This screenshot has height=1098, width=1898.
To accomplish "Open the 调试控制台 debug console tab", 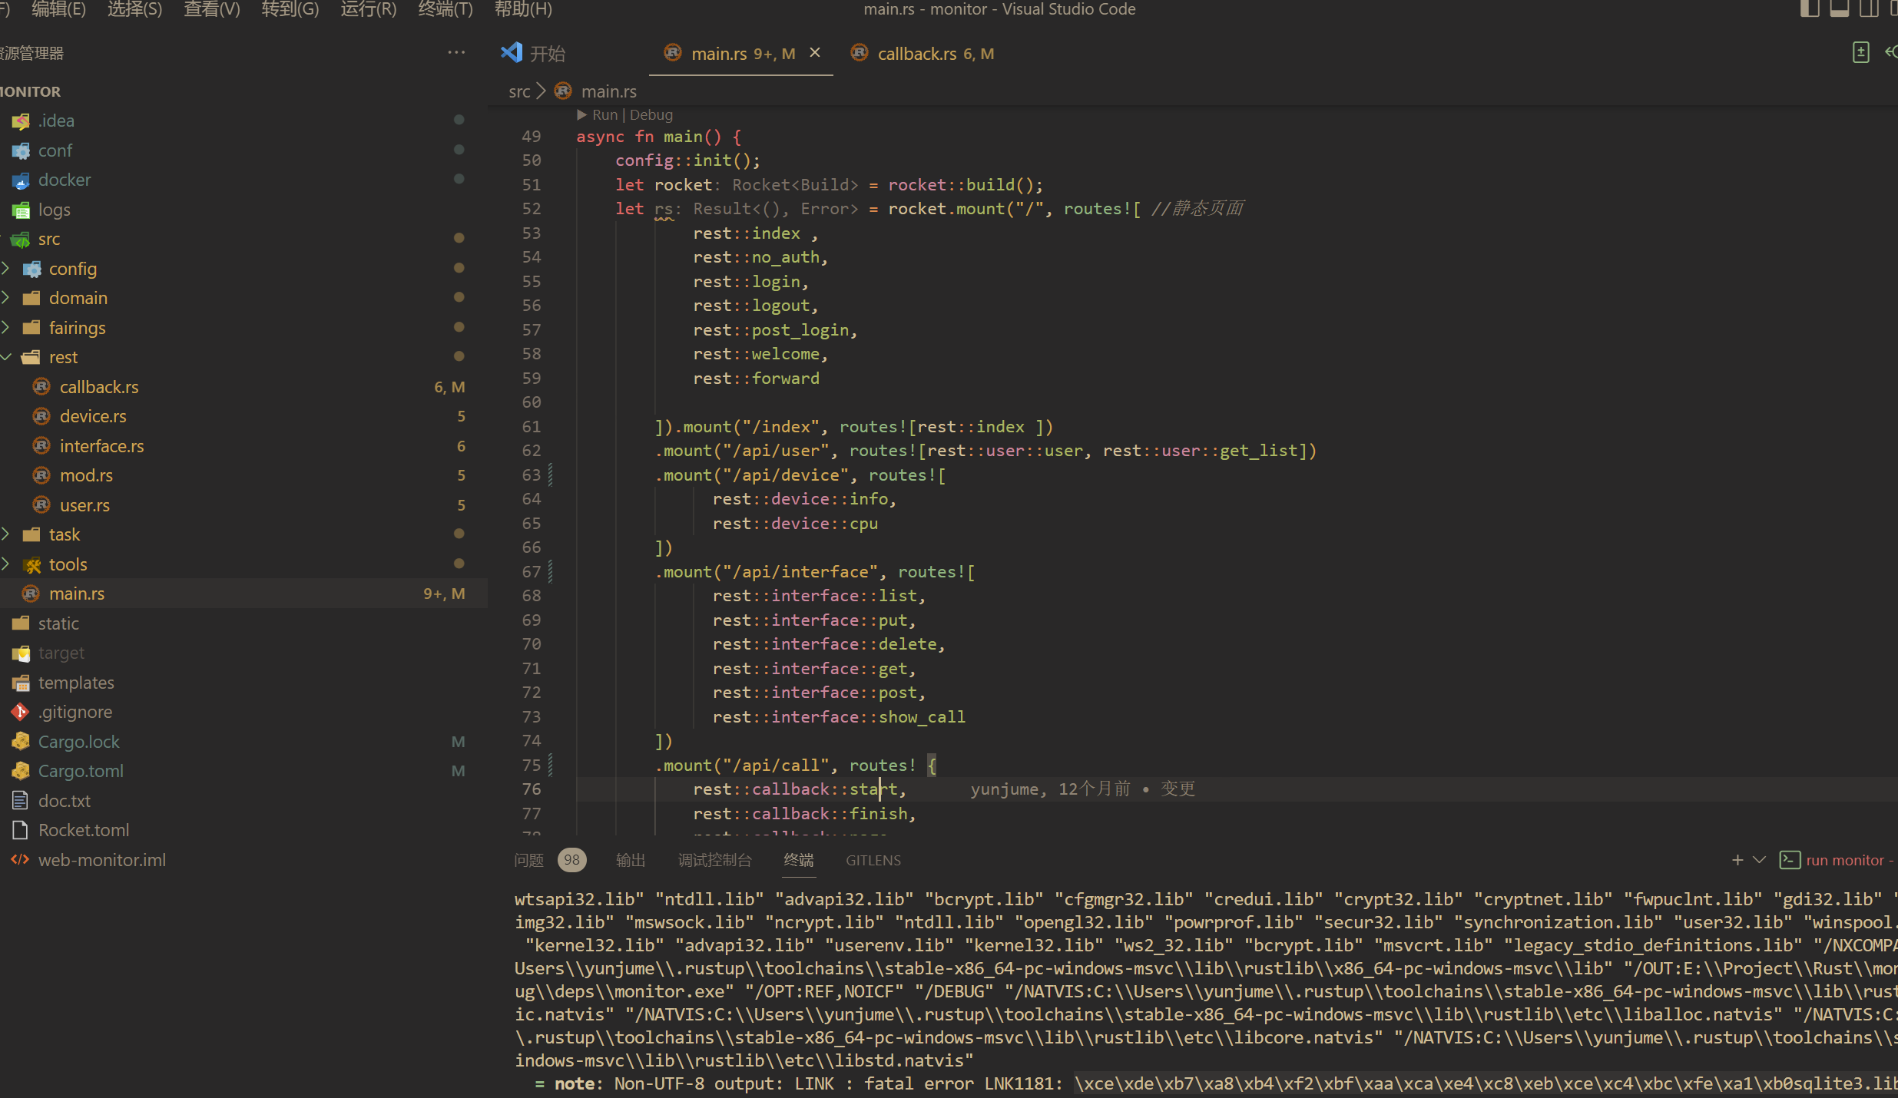I will point(715,860).
